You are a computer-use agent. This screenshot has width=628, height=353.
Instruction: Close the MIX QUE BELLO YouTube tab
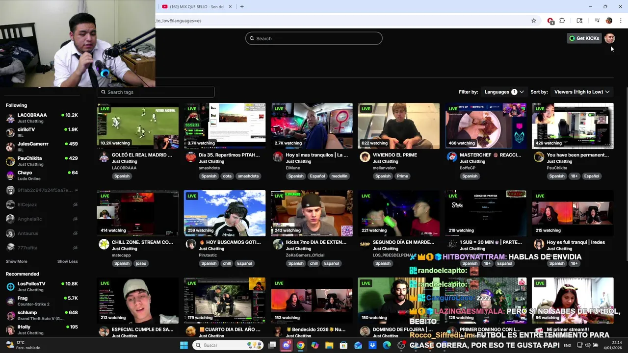pyautogui.click(x=231, y=7)
